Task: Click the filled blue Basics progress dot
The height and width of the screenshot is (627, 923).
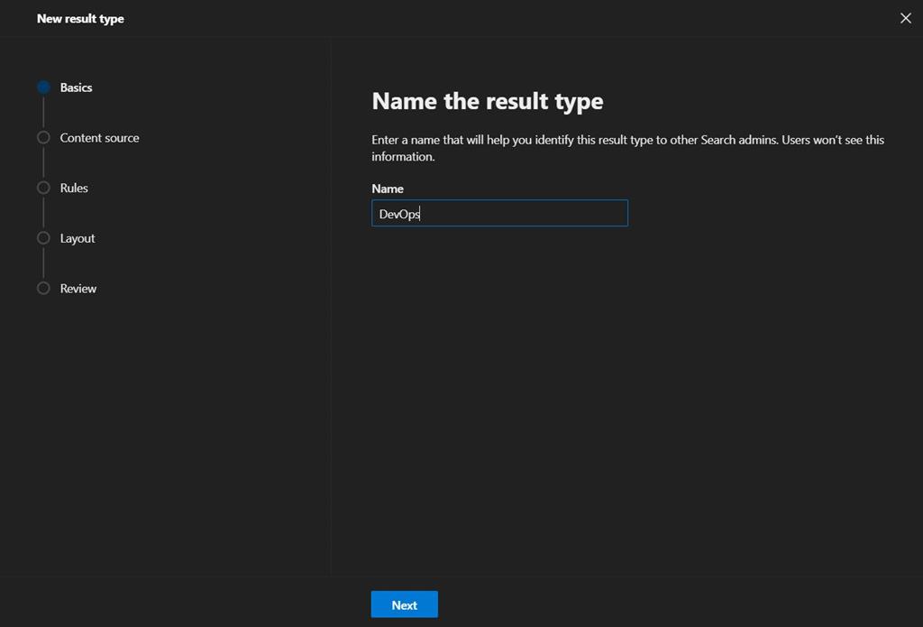Action: click(43, 87)
